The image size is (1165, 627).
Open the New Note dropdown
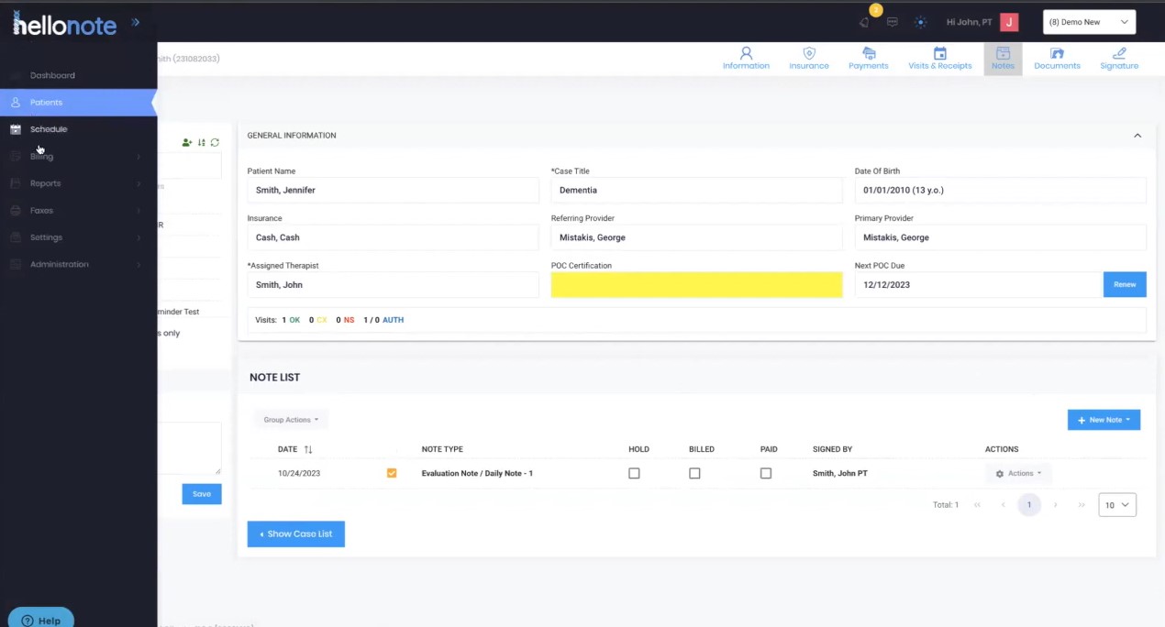[x=1104, y=419]
